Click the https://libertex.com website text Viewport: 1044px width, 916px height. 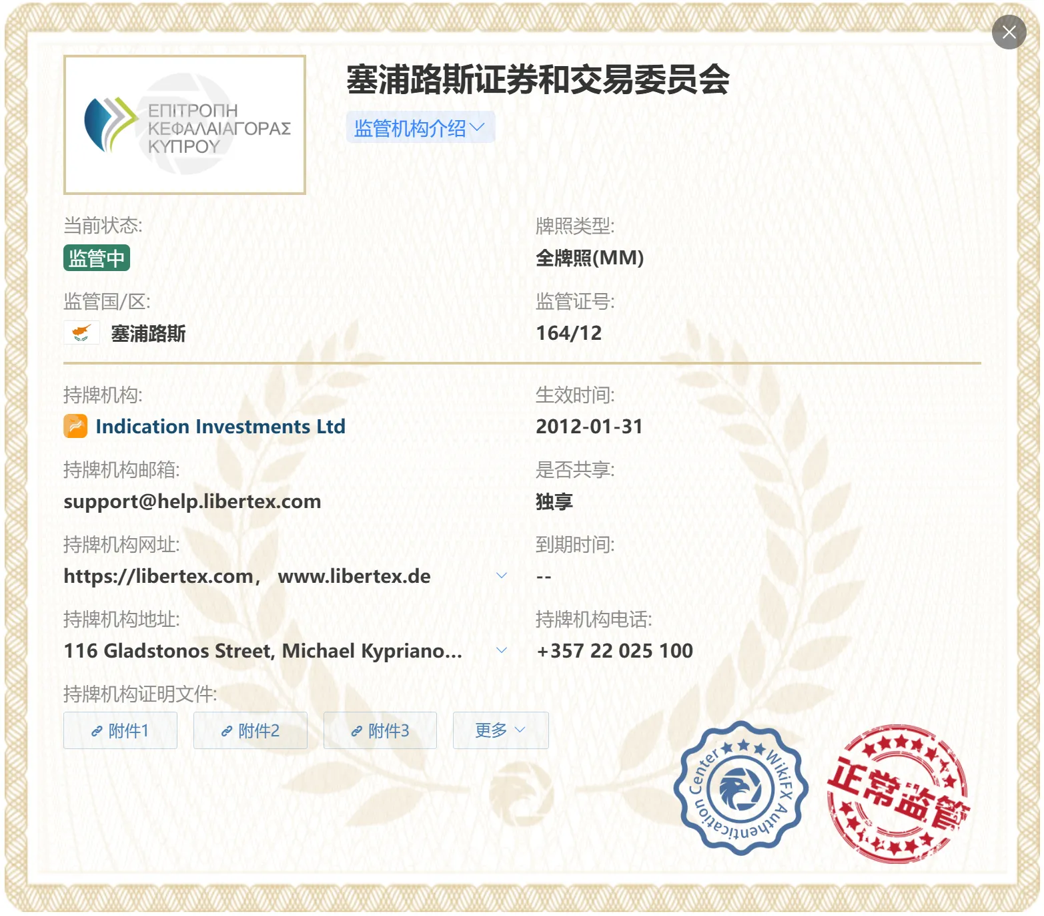(159, 576)
